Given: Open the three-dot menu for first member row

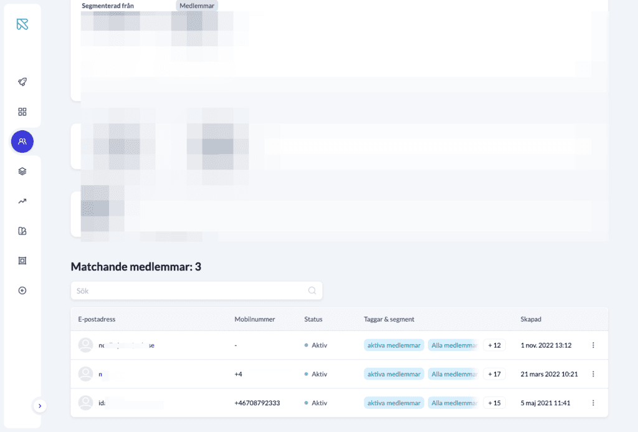Looking at the screenshot, I should click(593, 345).
